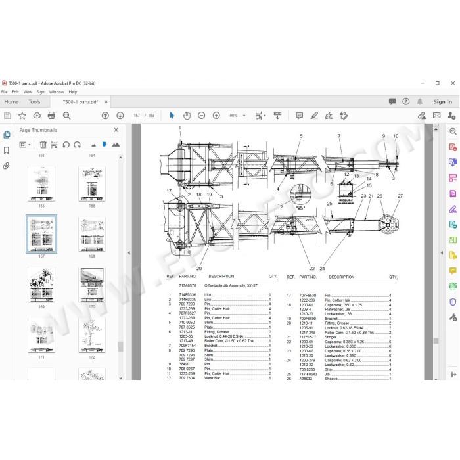Upload the file with the cloud icon
The height and width of the screenshot is (460, 460).
click(37, 116)
